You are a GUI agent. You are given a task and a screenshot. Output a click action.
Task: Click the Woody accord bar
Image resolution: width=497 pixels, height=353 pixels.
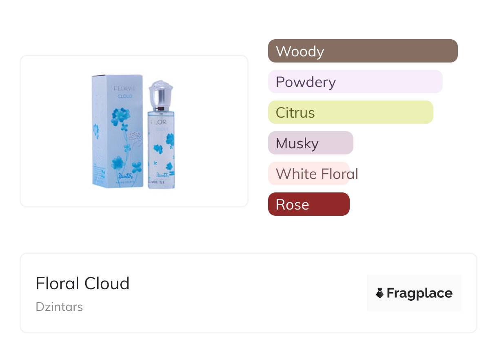click(x=362, y=51)
